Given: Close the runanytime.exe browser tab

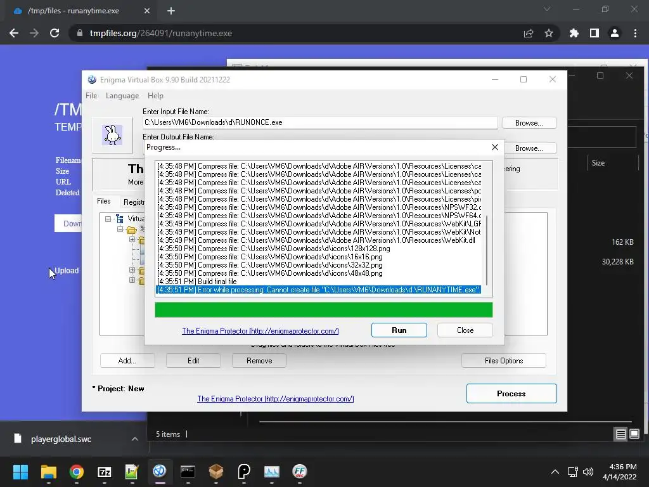Looking at the screenshot, I should pyautogui.click(x=147, y=11).
